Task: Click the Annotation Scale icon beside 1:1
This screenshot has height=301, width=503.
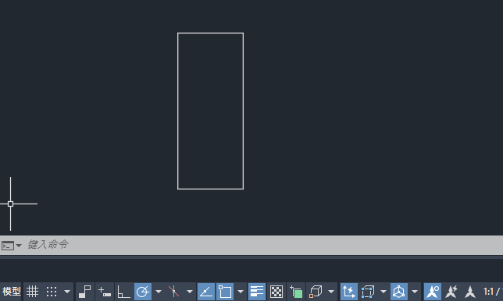Action: point(470,292)
